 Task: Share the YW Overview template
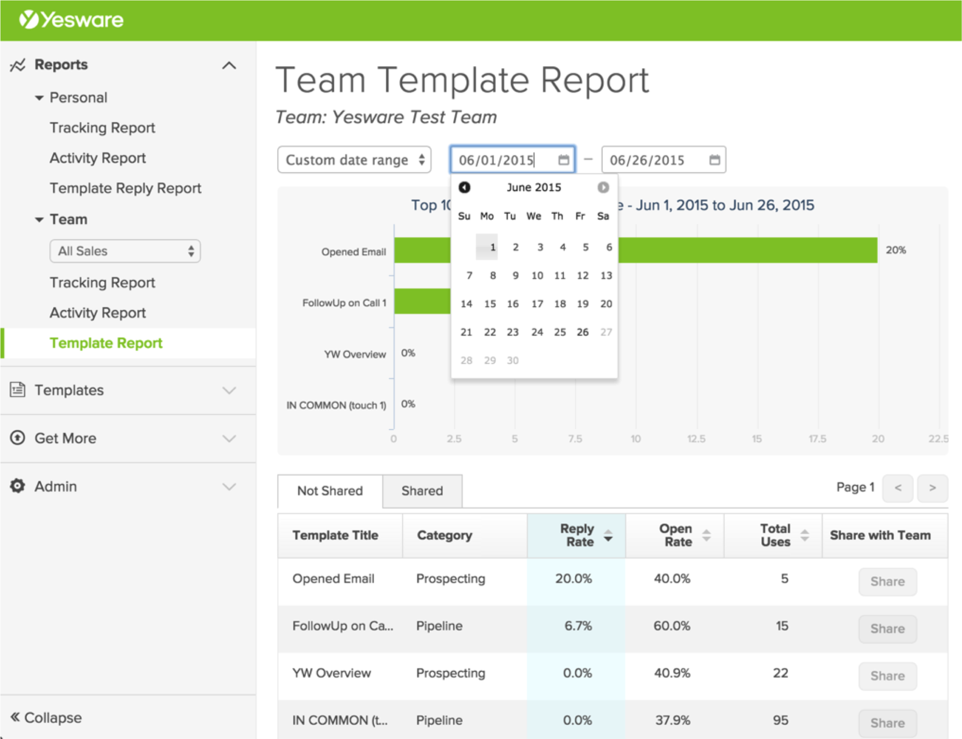click(x=887, y=676)
